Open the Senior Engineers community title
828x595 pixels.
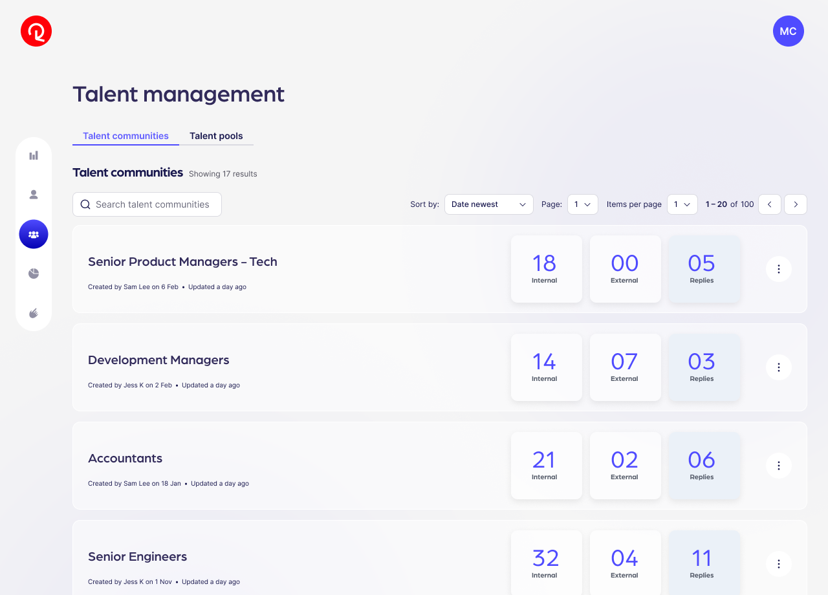(137, 557)
